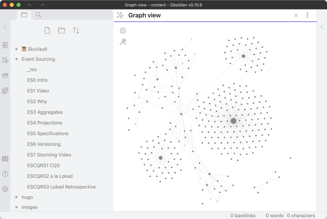Create a new folder
327x219 pixels.
[62, 30]
